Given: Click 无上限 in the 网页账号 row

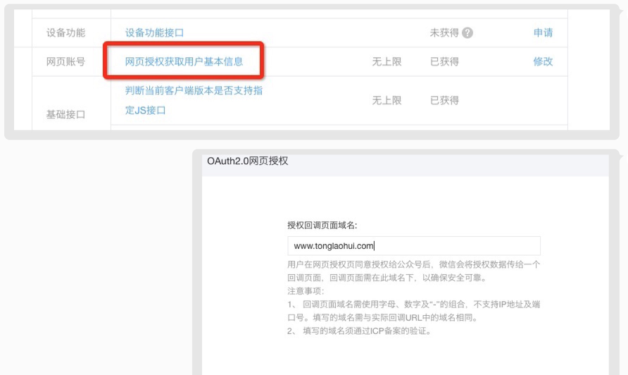Looking at the screenshot, I should [387, 61].
